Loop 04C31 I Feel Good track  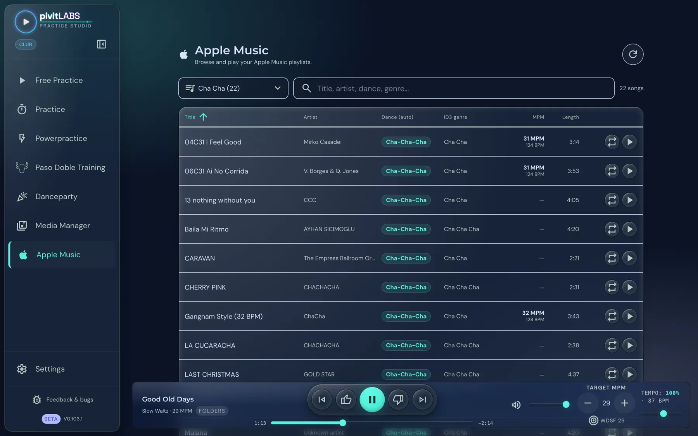pyautogui.click(x=612, y=142)
